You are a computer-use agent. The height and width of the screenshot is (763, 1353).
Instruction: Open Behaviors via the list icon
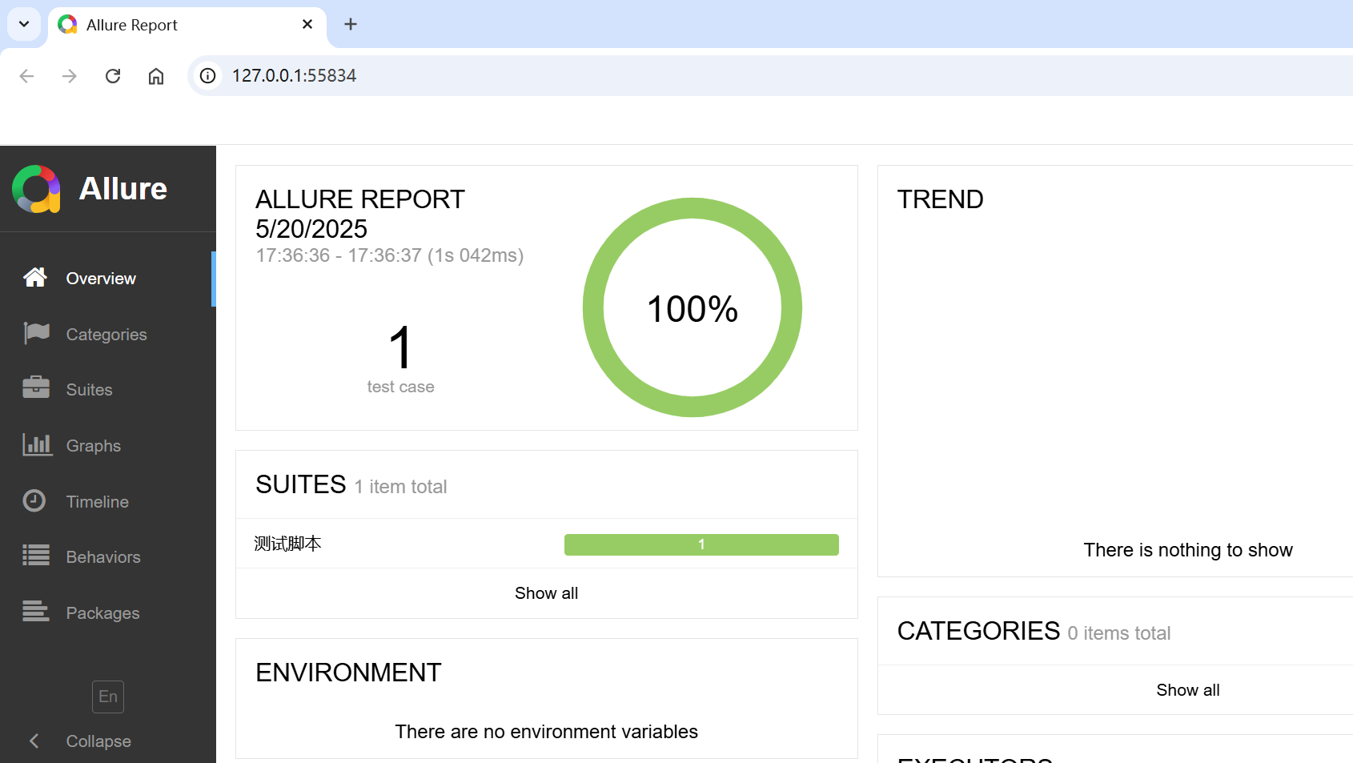(x=36, y=556)
